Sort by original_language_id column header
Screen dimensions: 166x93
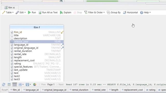click(54, 90)
